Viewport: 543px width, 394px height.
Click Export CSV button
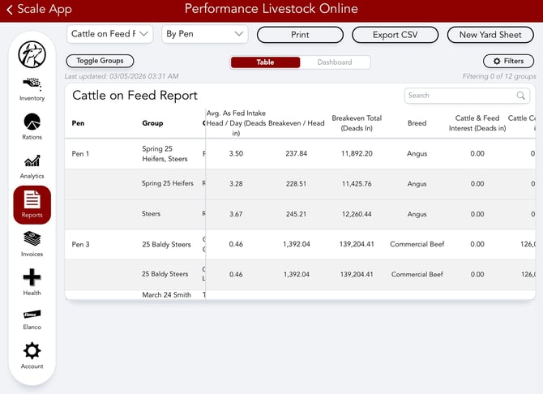tap(395, 35)
